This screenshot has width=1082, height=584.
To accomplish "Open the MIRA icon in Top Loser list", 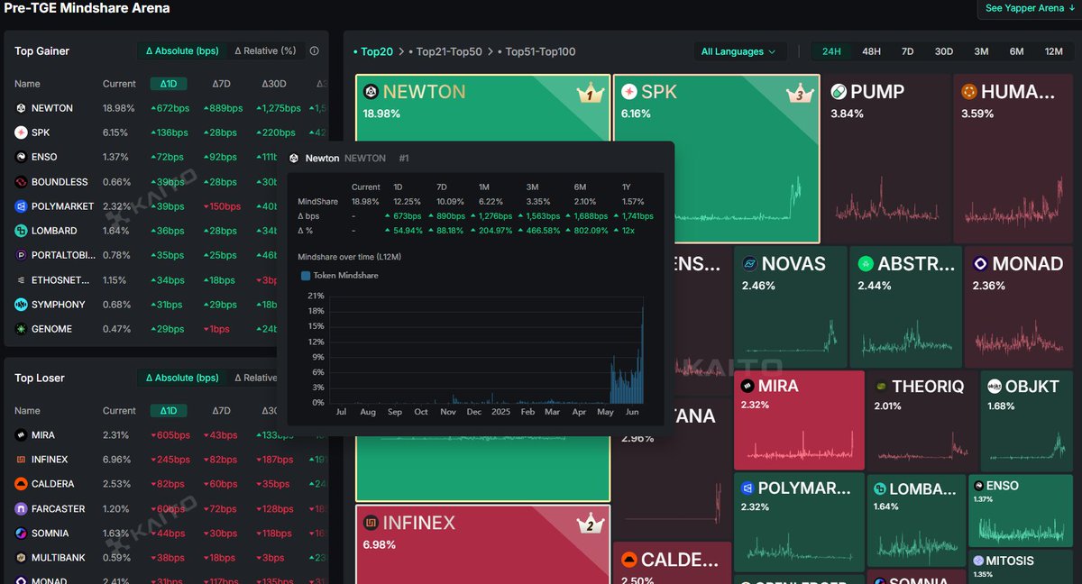I will pyautogui.click(x=21, y=435).
